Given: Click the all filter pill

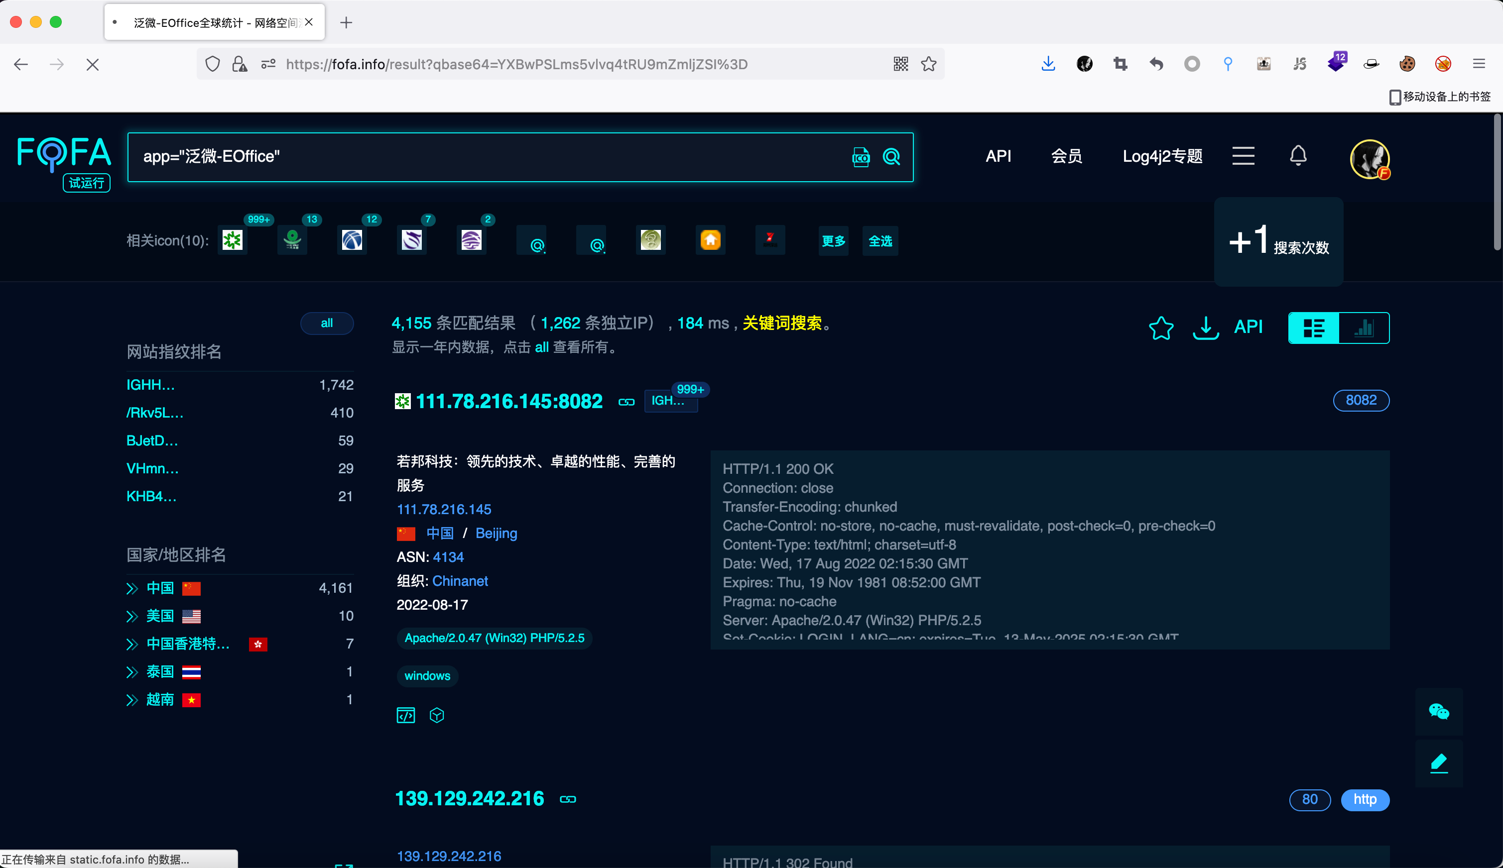Looking at the screenshot, I should point(327,323).
